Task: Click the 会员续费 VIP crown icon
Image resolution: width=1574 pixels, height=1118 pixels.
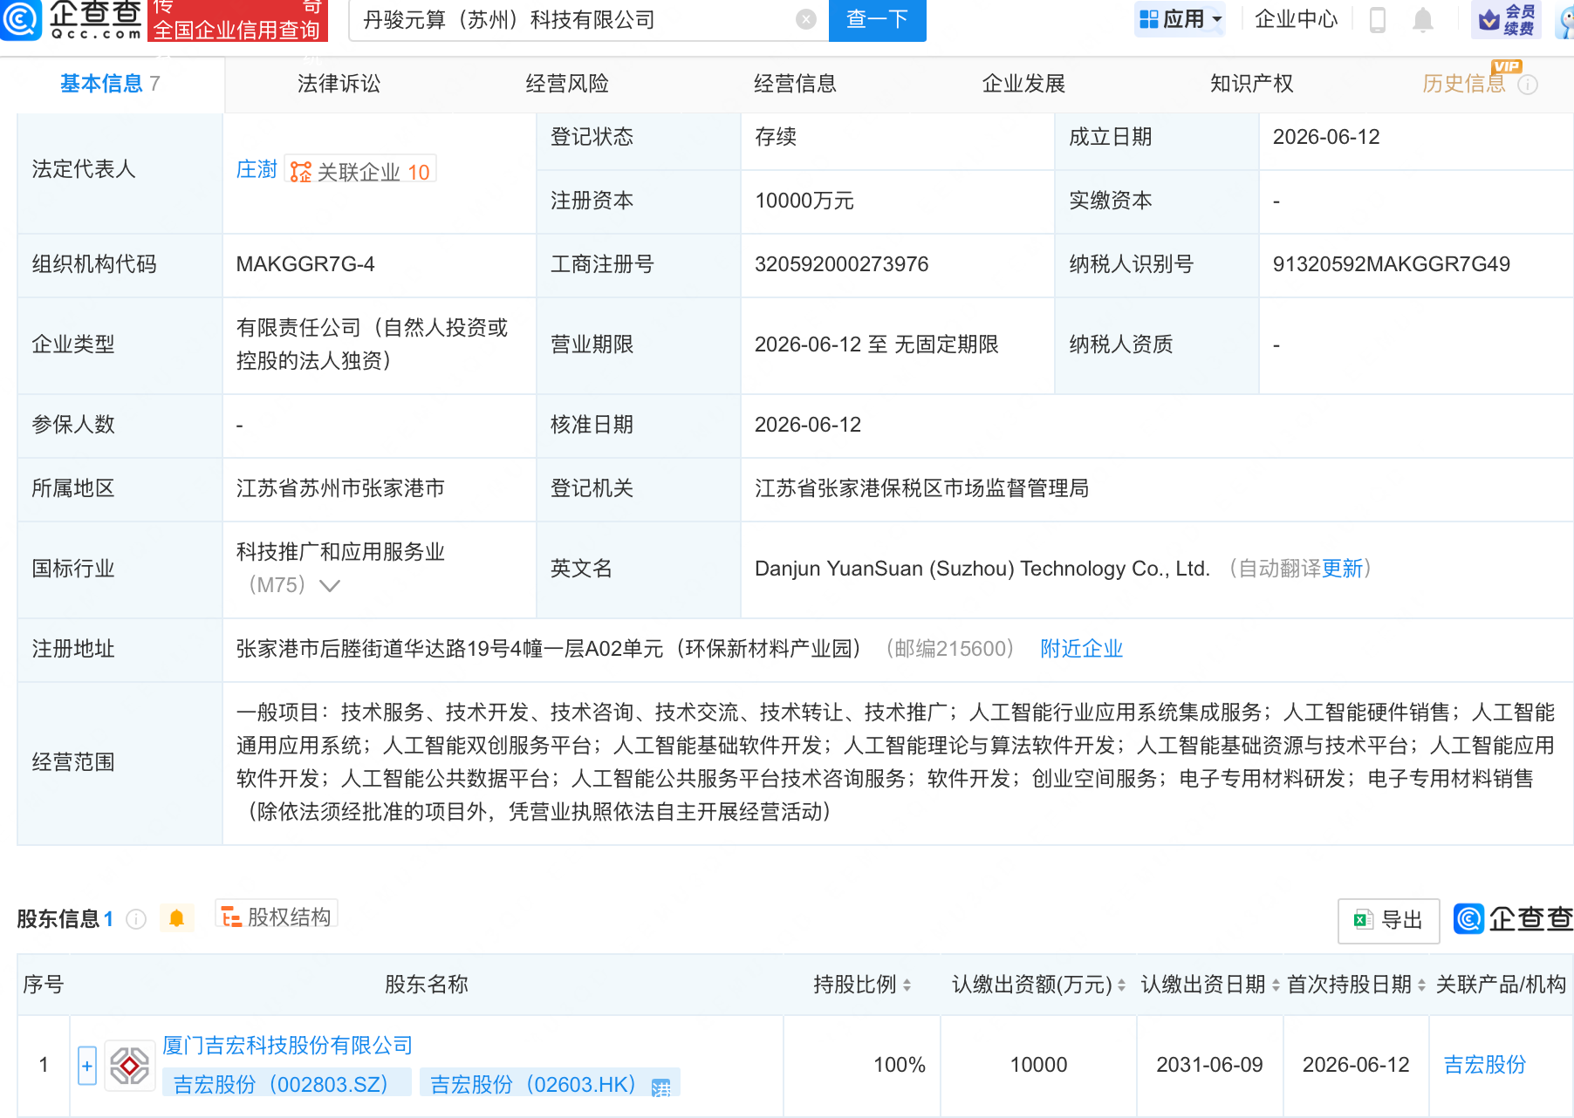Action: pos(1506,19)
